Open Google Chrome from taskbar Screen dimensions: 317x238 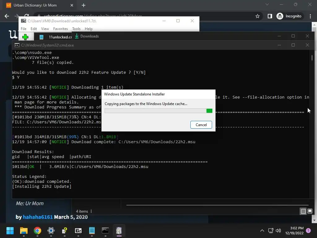37,231
